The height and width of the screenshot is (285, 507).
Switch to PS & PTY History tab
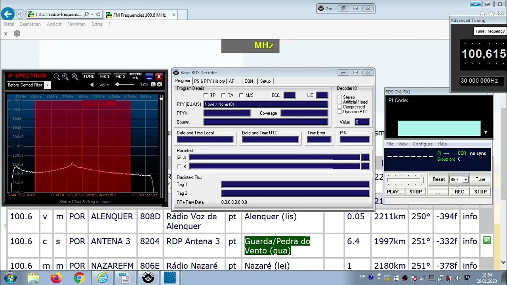point(209,81)
